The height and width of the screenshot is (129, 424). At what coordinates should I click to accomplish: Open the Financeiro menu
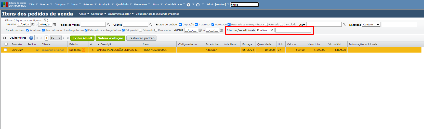tap(142, 5)
